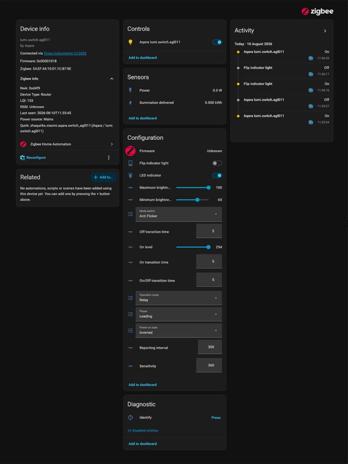The width and height of the screenshot is (348, 464).
Task: Click the Firmware Unknown value in Configuration
Action: [x=214, y=151]
